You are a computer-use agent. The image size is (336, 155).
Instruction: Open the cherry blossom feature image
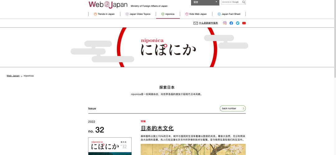[x=193, y=149]
